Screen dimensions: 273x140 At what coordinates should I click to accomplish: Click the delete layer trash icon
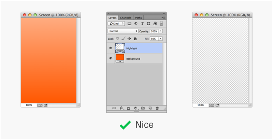[x=157, y=108]
